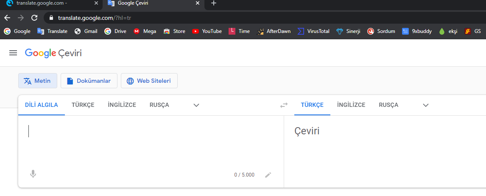
Task: Close the Google Çeviri tab
Action: [x=198, y=3]
